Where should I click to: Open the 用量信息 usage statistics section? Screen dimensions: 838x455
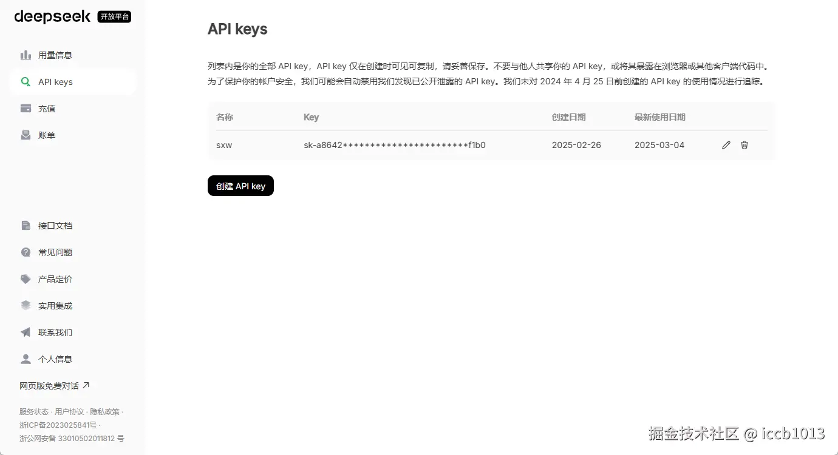click(55, 55)
